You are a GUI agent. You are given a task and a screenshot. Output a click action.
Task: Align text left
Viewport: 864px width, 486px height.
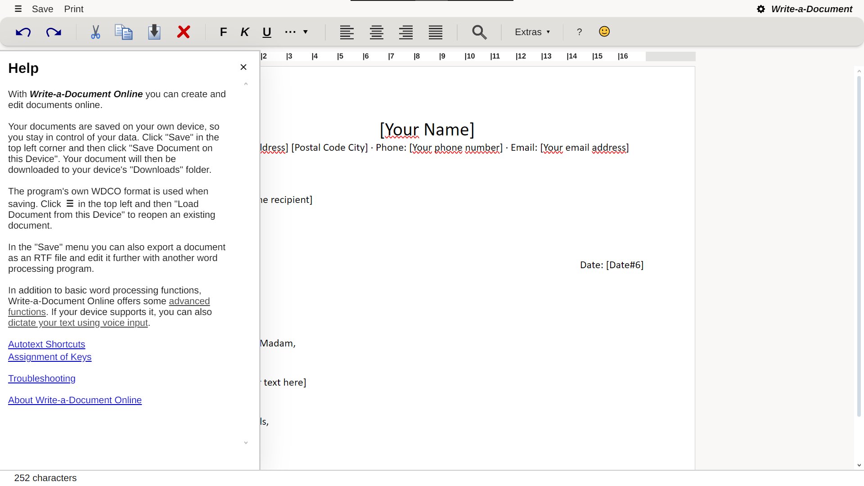[346, 32]
